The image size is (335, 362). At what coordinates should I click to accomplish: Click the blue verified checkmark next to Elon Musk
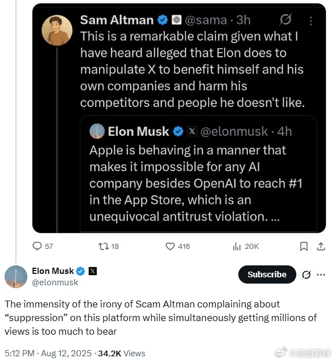pyautogui.click(x=81, y=271)
